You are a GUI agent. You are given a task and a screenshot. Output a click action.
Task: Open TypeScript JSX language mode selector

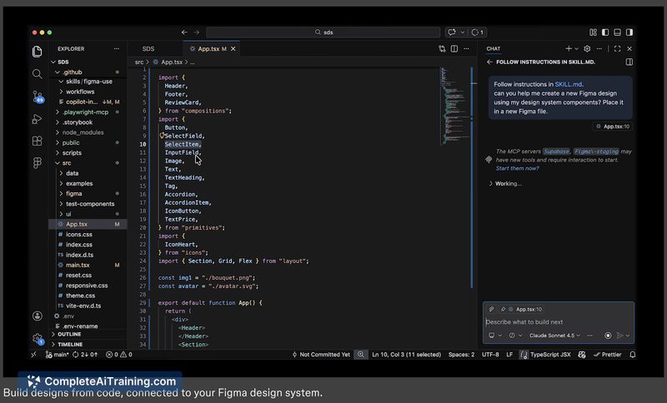[x=550, y=355]
